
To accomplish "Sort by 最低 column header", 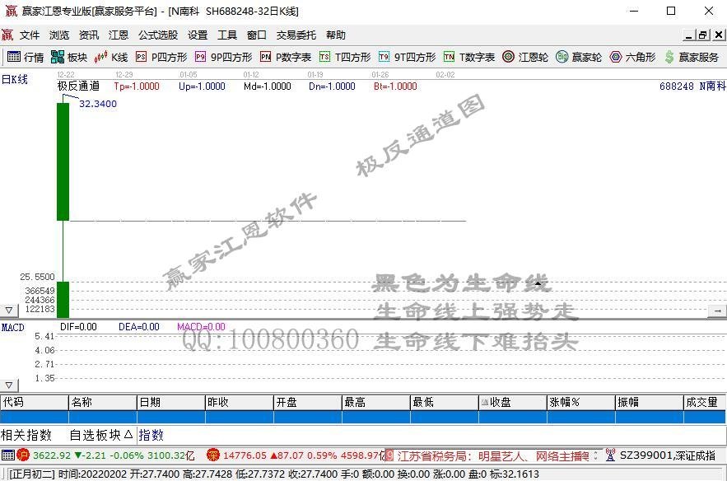I will [x=445, y=402].
